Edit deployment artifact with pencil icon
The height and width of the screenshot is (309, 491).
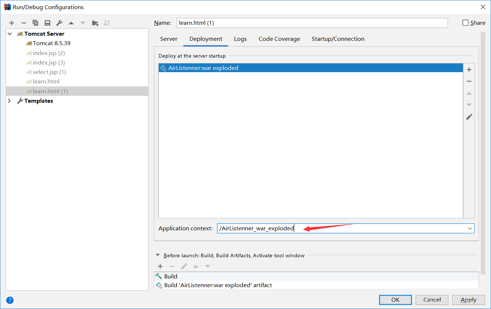point(469,117)
